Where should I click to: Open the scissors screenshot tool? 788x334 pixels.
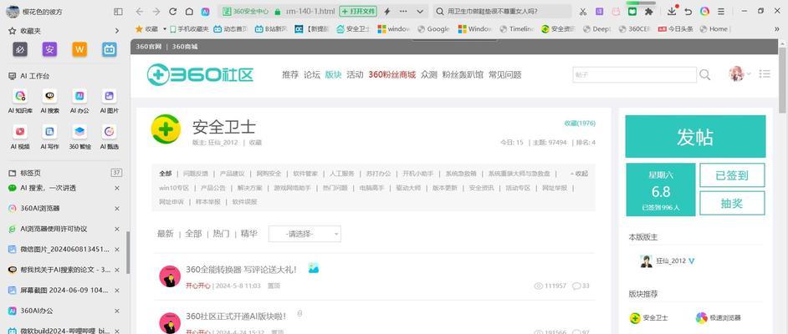pyautogui.click(x=583, y=11)
